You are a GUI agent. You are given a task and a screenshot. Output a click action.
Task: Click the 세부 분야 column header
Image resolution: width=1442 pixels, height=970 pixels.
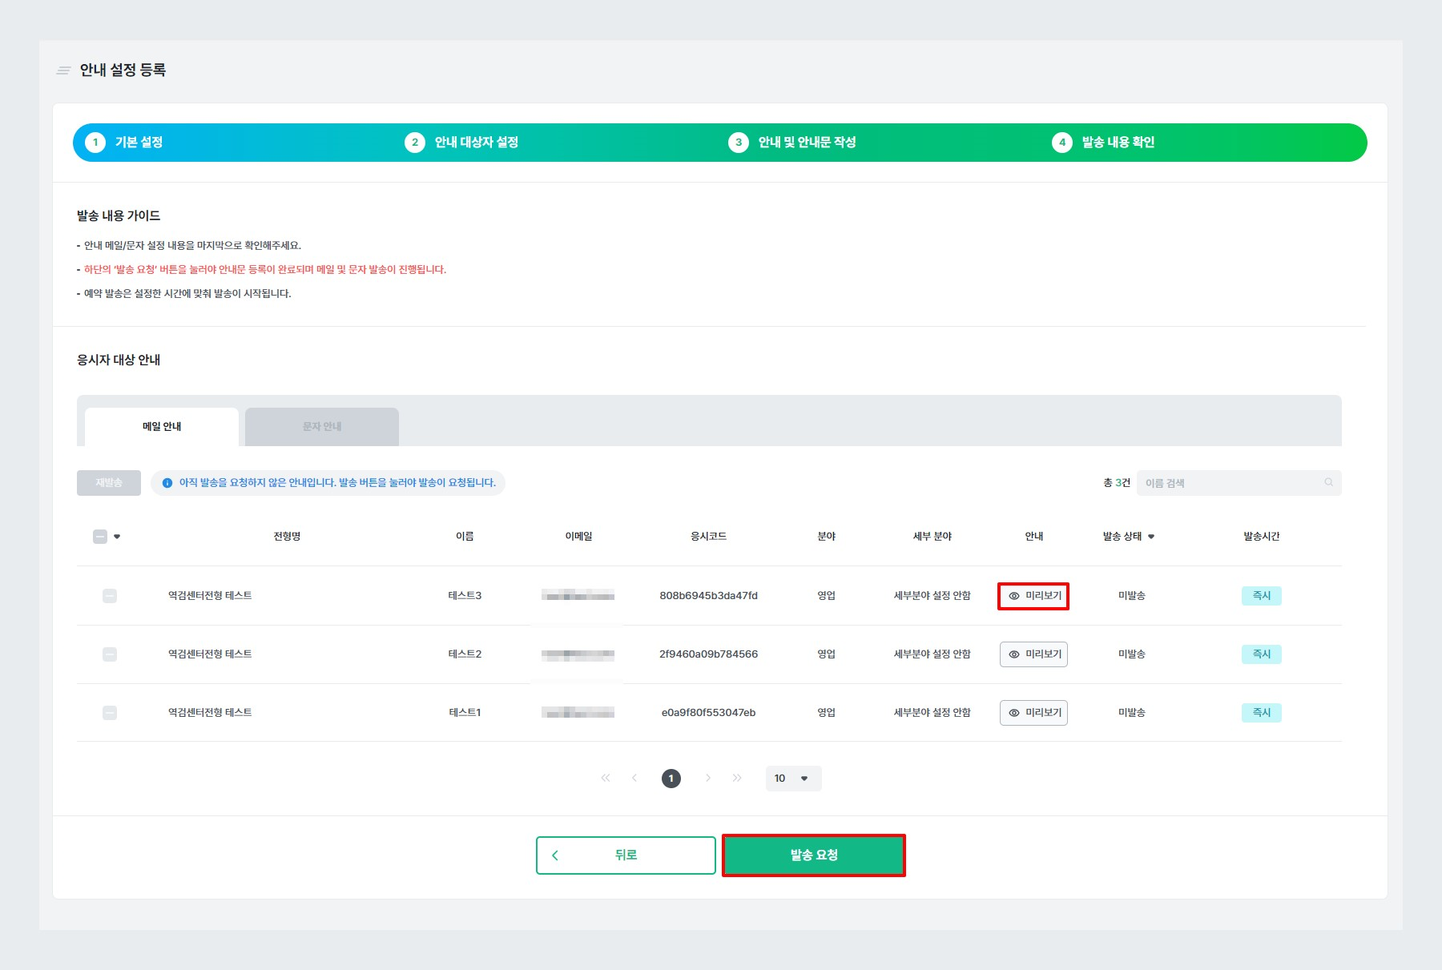932,537
